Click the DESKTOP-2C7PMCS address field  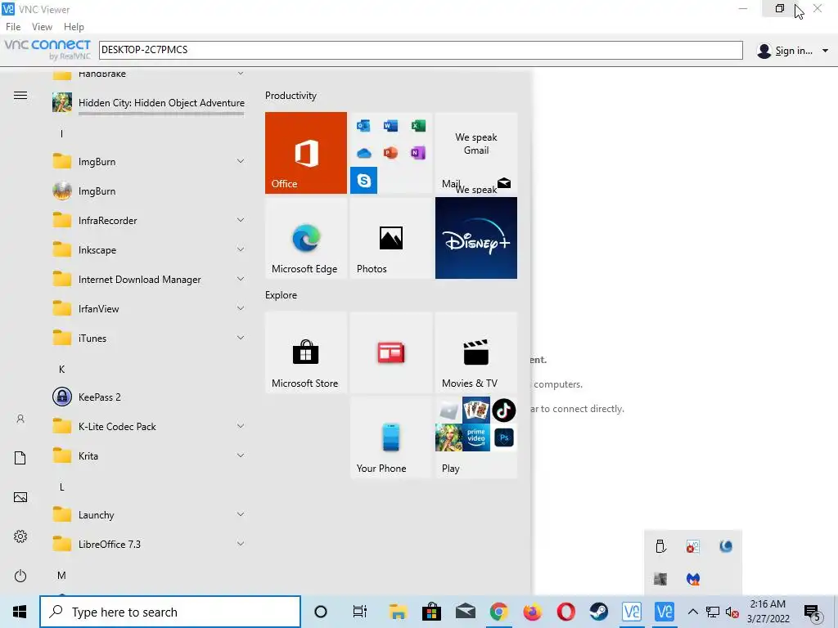click(421, 50)
